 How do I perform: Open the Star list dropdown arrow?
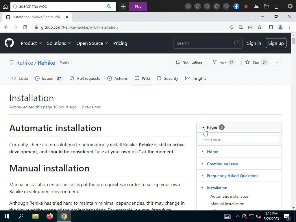click(x=277, y=62)
